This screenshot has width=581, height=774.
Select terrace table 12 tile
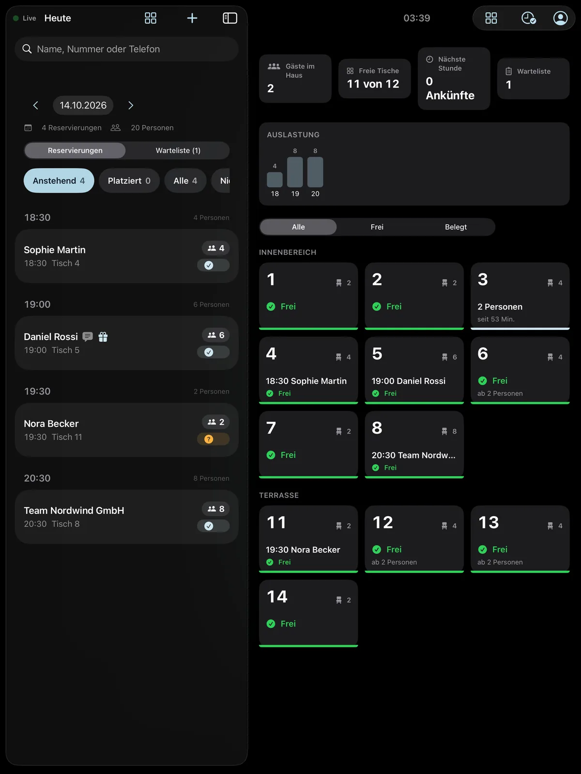414,539
